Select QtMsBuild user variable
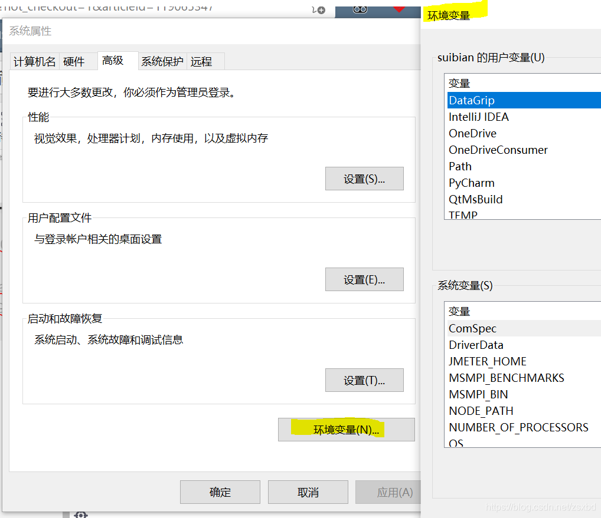This screenshot has height=518, width=601. (524, 199)
